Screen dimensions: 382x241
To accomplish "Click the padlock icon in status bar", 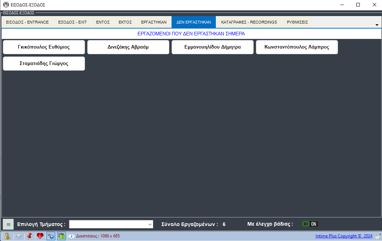I will pyautogui.click(x=7, y=236).
